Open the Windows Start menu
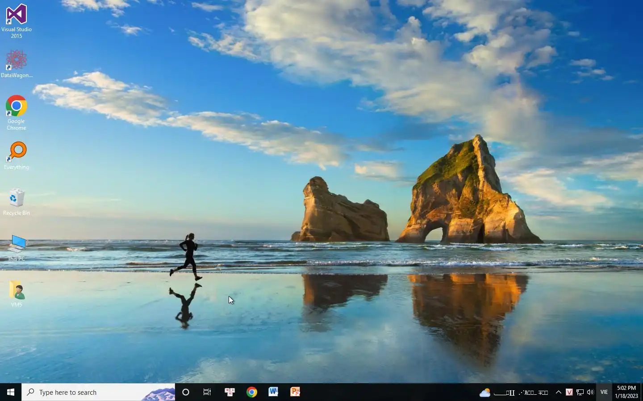Viewport: 643px width, 401px height. point(11,392)
